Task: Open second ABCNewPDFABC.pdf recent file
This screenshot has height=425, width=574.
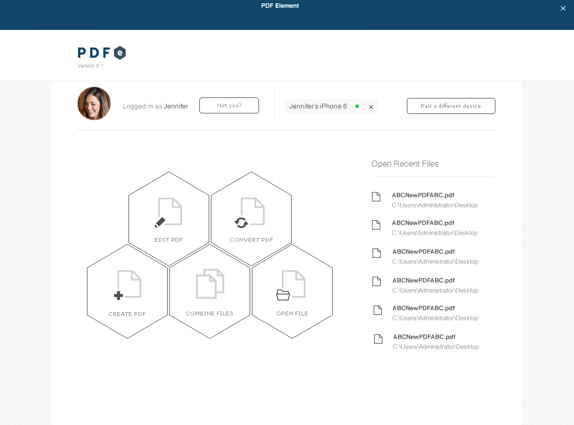Action: 423,222
